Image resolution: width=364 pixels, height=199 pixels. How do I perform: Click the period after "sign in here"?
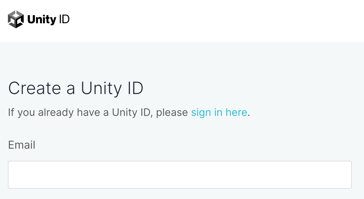tap(249, 115)
